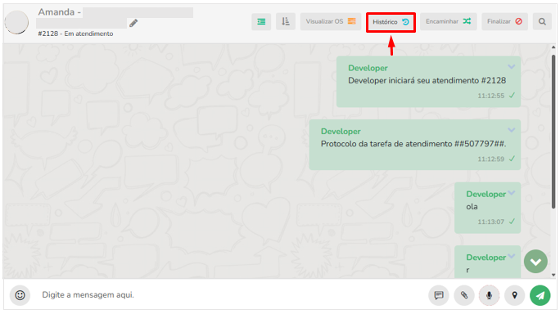Send message with green paper plane
560x314 pixels.
pyautogui.click(x=540, y=295)
